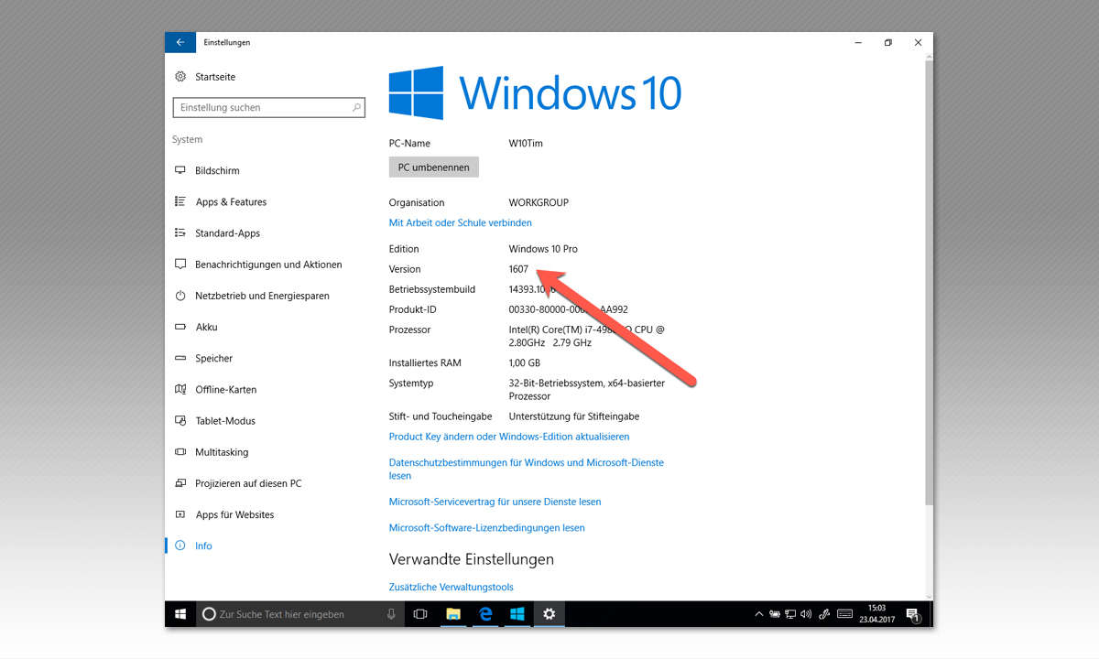Open the Bildschirm settings page
Screen dimensions: 1099x659
pyautogui.click(x=217, y=171)
